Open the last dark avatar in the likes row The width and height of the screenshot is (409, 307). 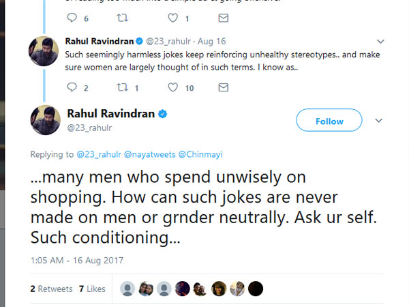point(256,289)
